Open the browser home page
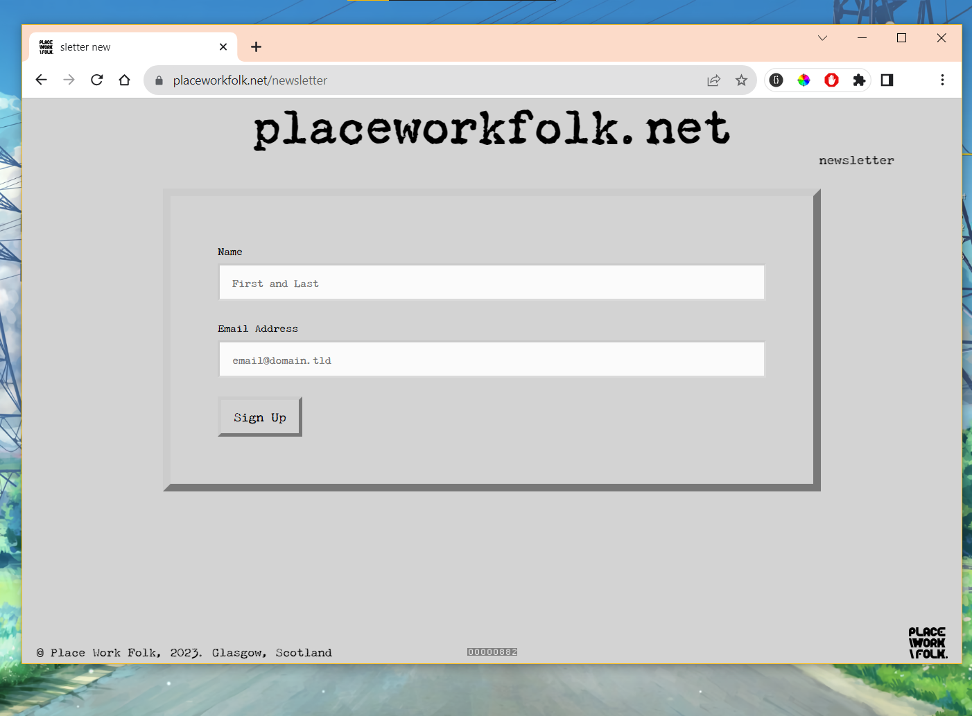Image resolution: width=972 pixels, height=716 pixels. 125,80
